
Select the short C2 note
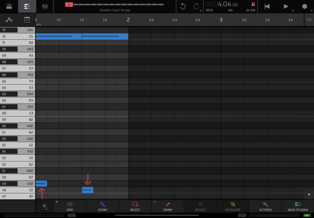(88, 190)
